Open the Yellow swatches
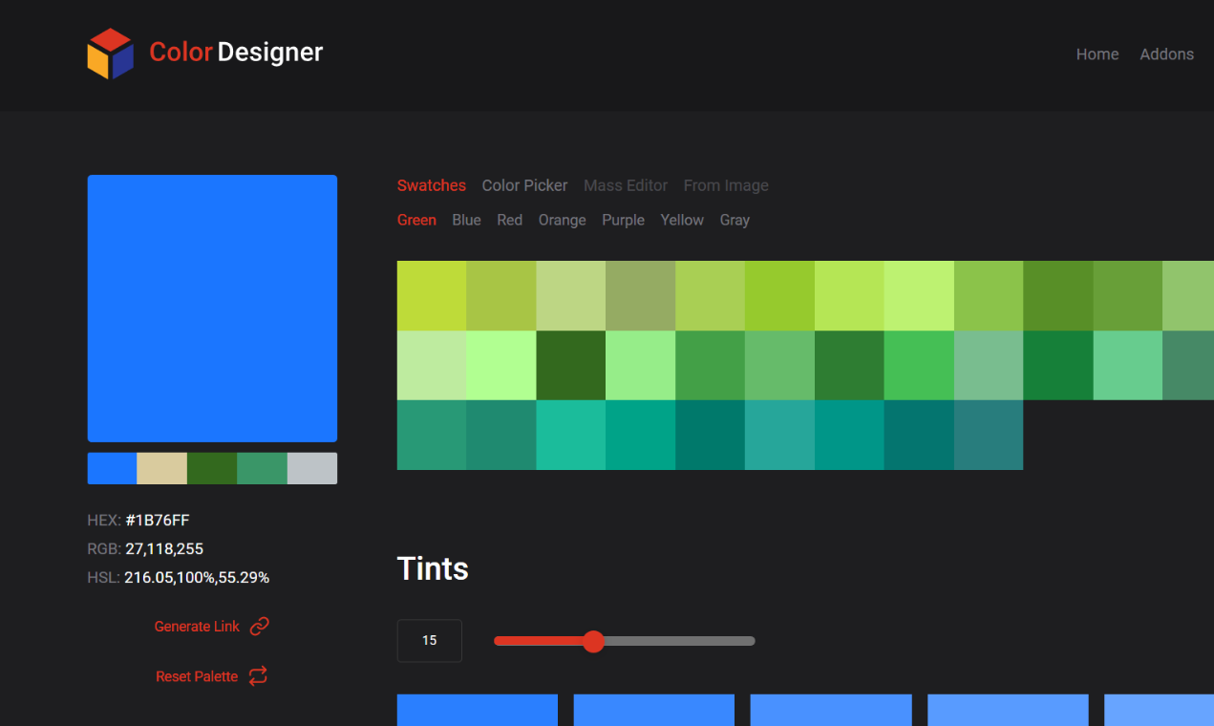This screenshot has width=1214, height=726. click(682, 220)
